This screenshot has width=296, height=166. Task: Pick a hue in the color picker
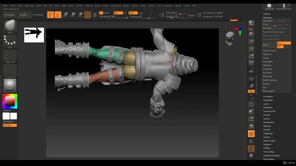pos(10,101)
